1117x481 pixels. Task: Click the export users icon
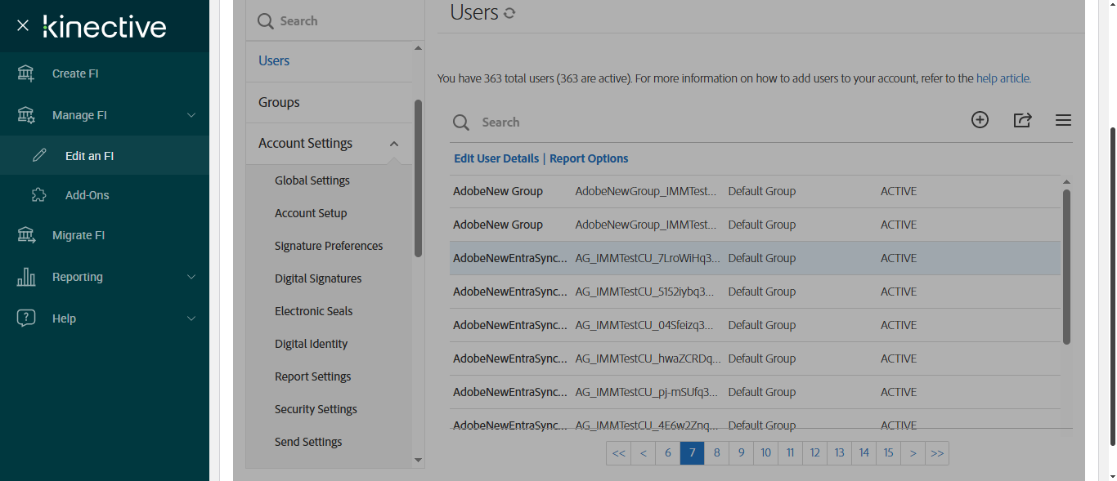(1022, 120)
